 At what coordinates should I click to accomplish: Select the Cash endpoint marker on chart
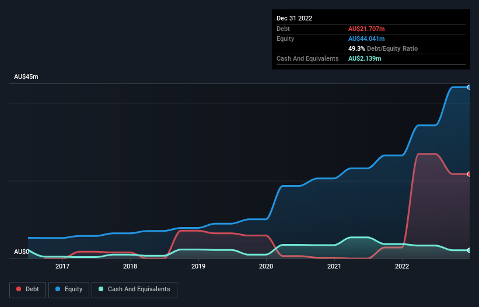point(469,250)
